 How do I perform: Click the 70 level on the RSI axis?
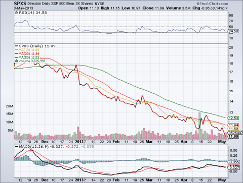231,21
